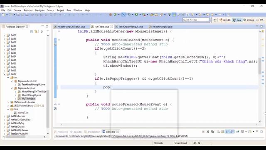Click Package Explorer horizontal scrollbar thumb
The height and width of the screenshot is (150, 266).
pos(16,137)
